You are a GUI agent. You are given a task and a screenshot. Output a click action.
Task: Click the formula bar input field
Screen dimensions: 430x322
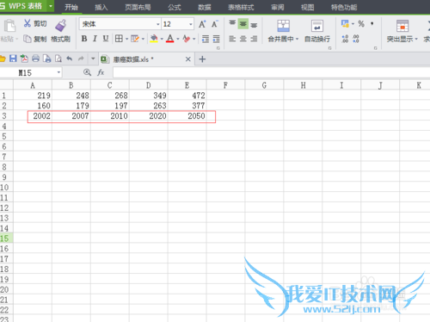pyautogui.click(x=272, y=72)
